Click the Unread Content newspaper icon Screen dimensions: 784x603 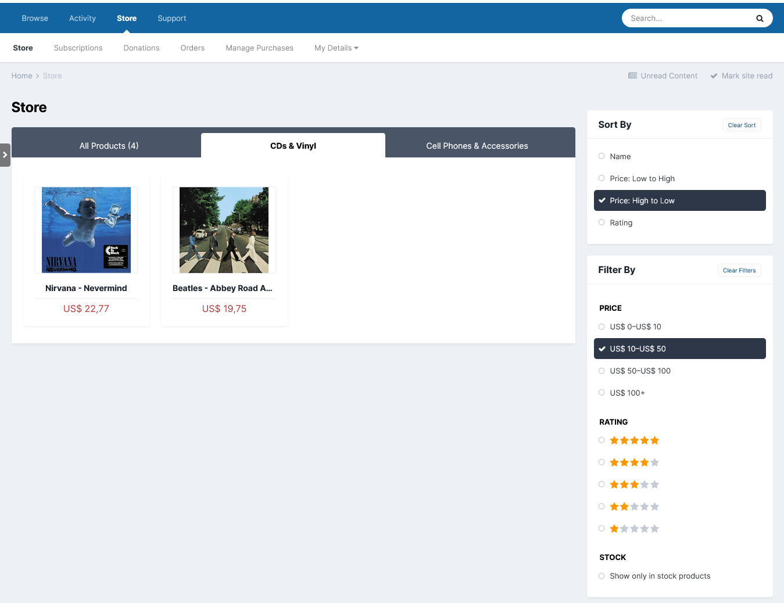point(632,76)
